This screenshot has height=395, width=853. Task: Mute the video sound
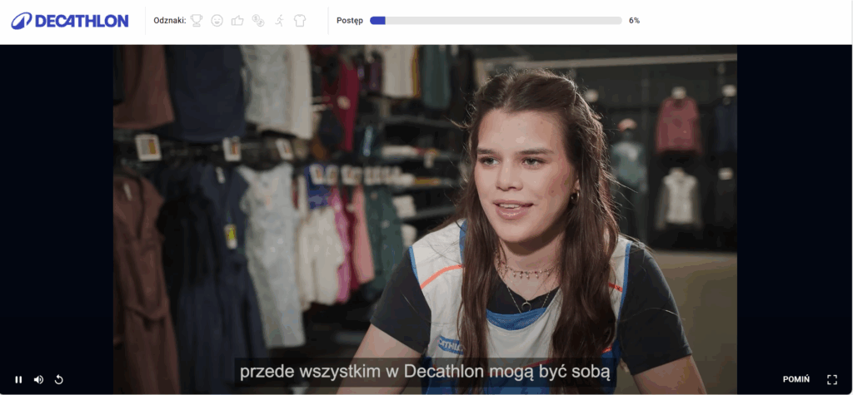(38, 379)
